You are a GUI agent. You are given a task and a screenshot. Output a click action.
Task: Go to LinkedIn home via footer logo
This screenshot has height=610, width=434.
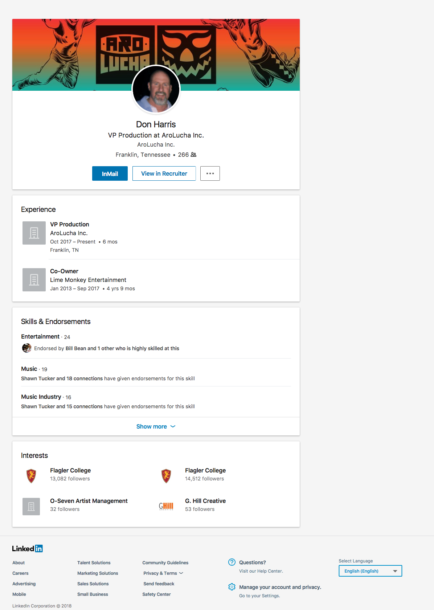[x=27, y=548]
